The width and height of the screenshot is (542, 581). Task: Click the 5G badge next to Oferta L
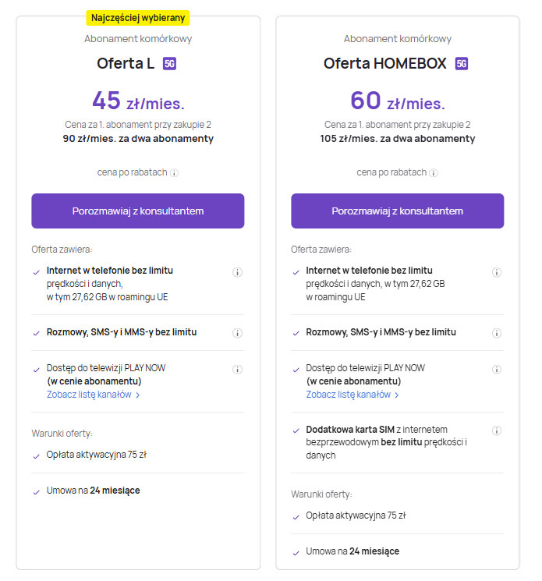tap(169, 64)
